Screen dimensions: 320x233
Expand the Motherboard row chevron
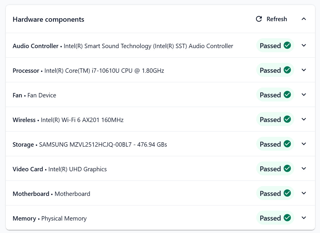pos(303,193)
